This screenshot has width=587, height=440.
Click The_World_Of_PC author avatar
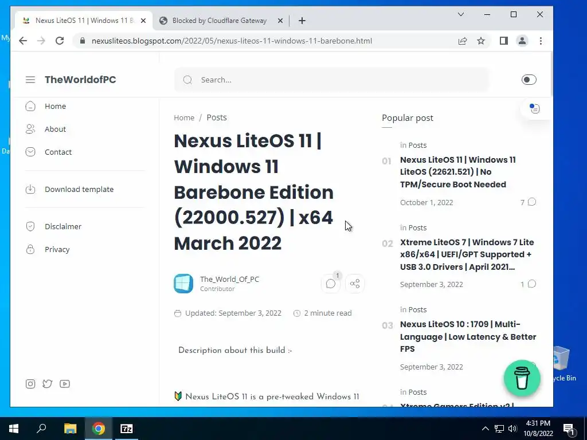pos(183,284)
